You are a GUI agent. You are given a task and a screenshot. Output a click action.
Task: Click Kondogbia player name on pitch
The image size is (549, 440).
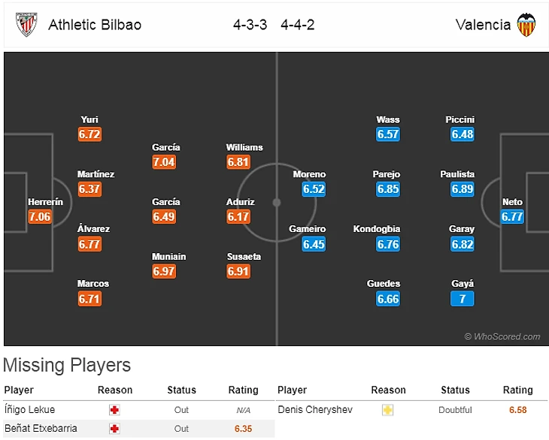coord(377,229)
